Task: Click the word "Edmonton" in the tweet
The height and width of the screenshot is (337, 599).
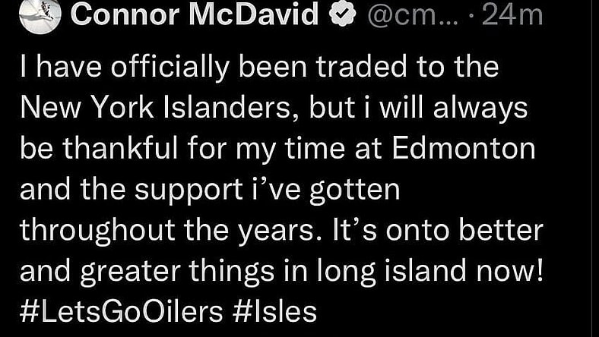Action: point(464,149)
